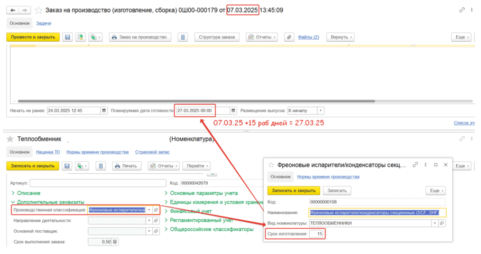This screenshot has height=254, width=481.
Task: Switch to the Задачи tab of the order
Action: pyautogui.click(x=44, y=23)
